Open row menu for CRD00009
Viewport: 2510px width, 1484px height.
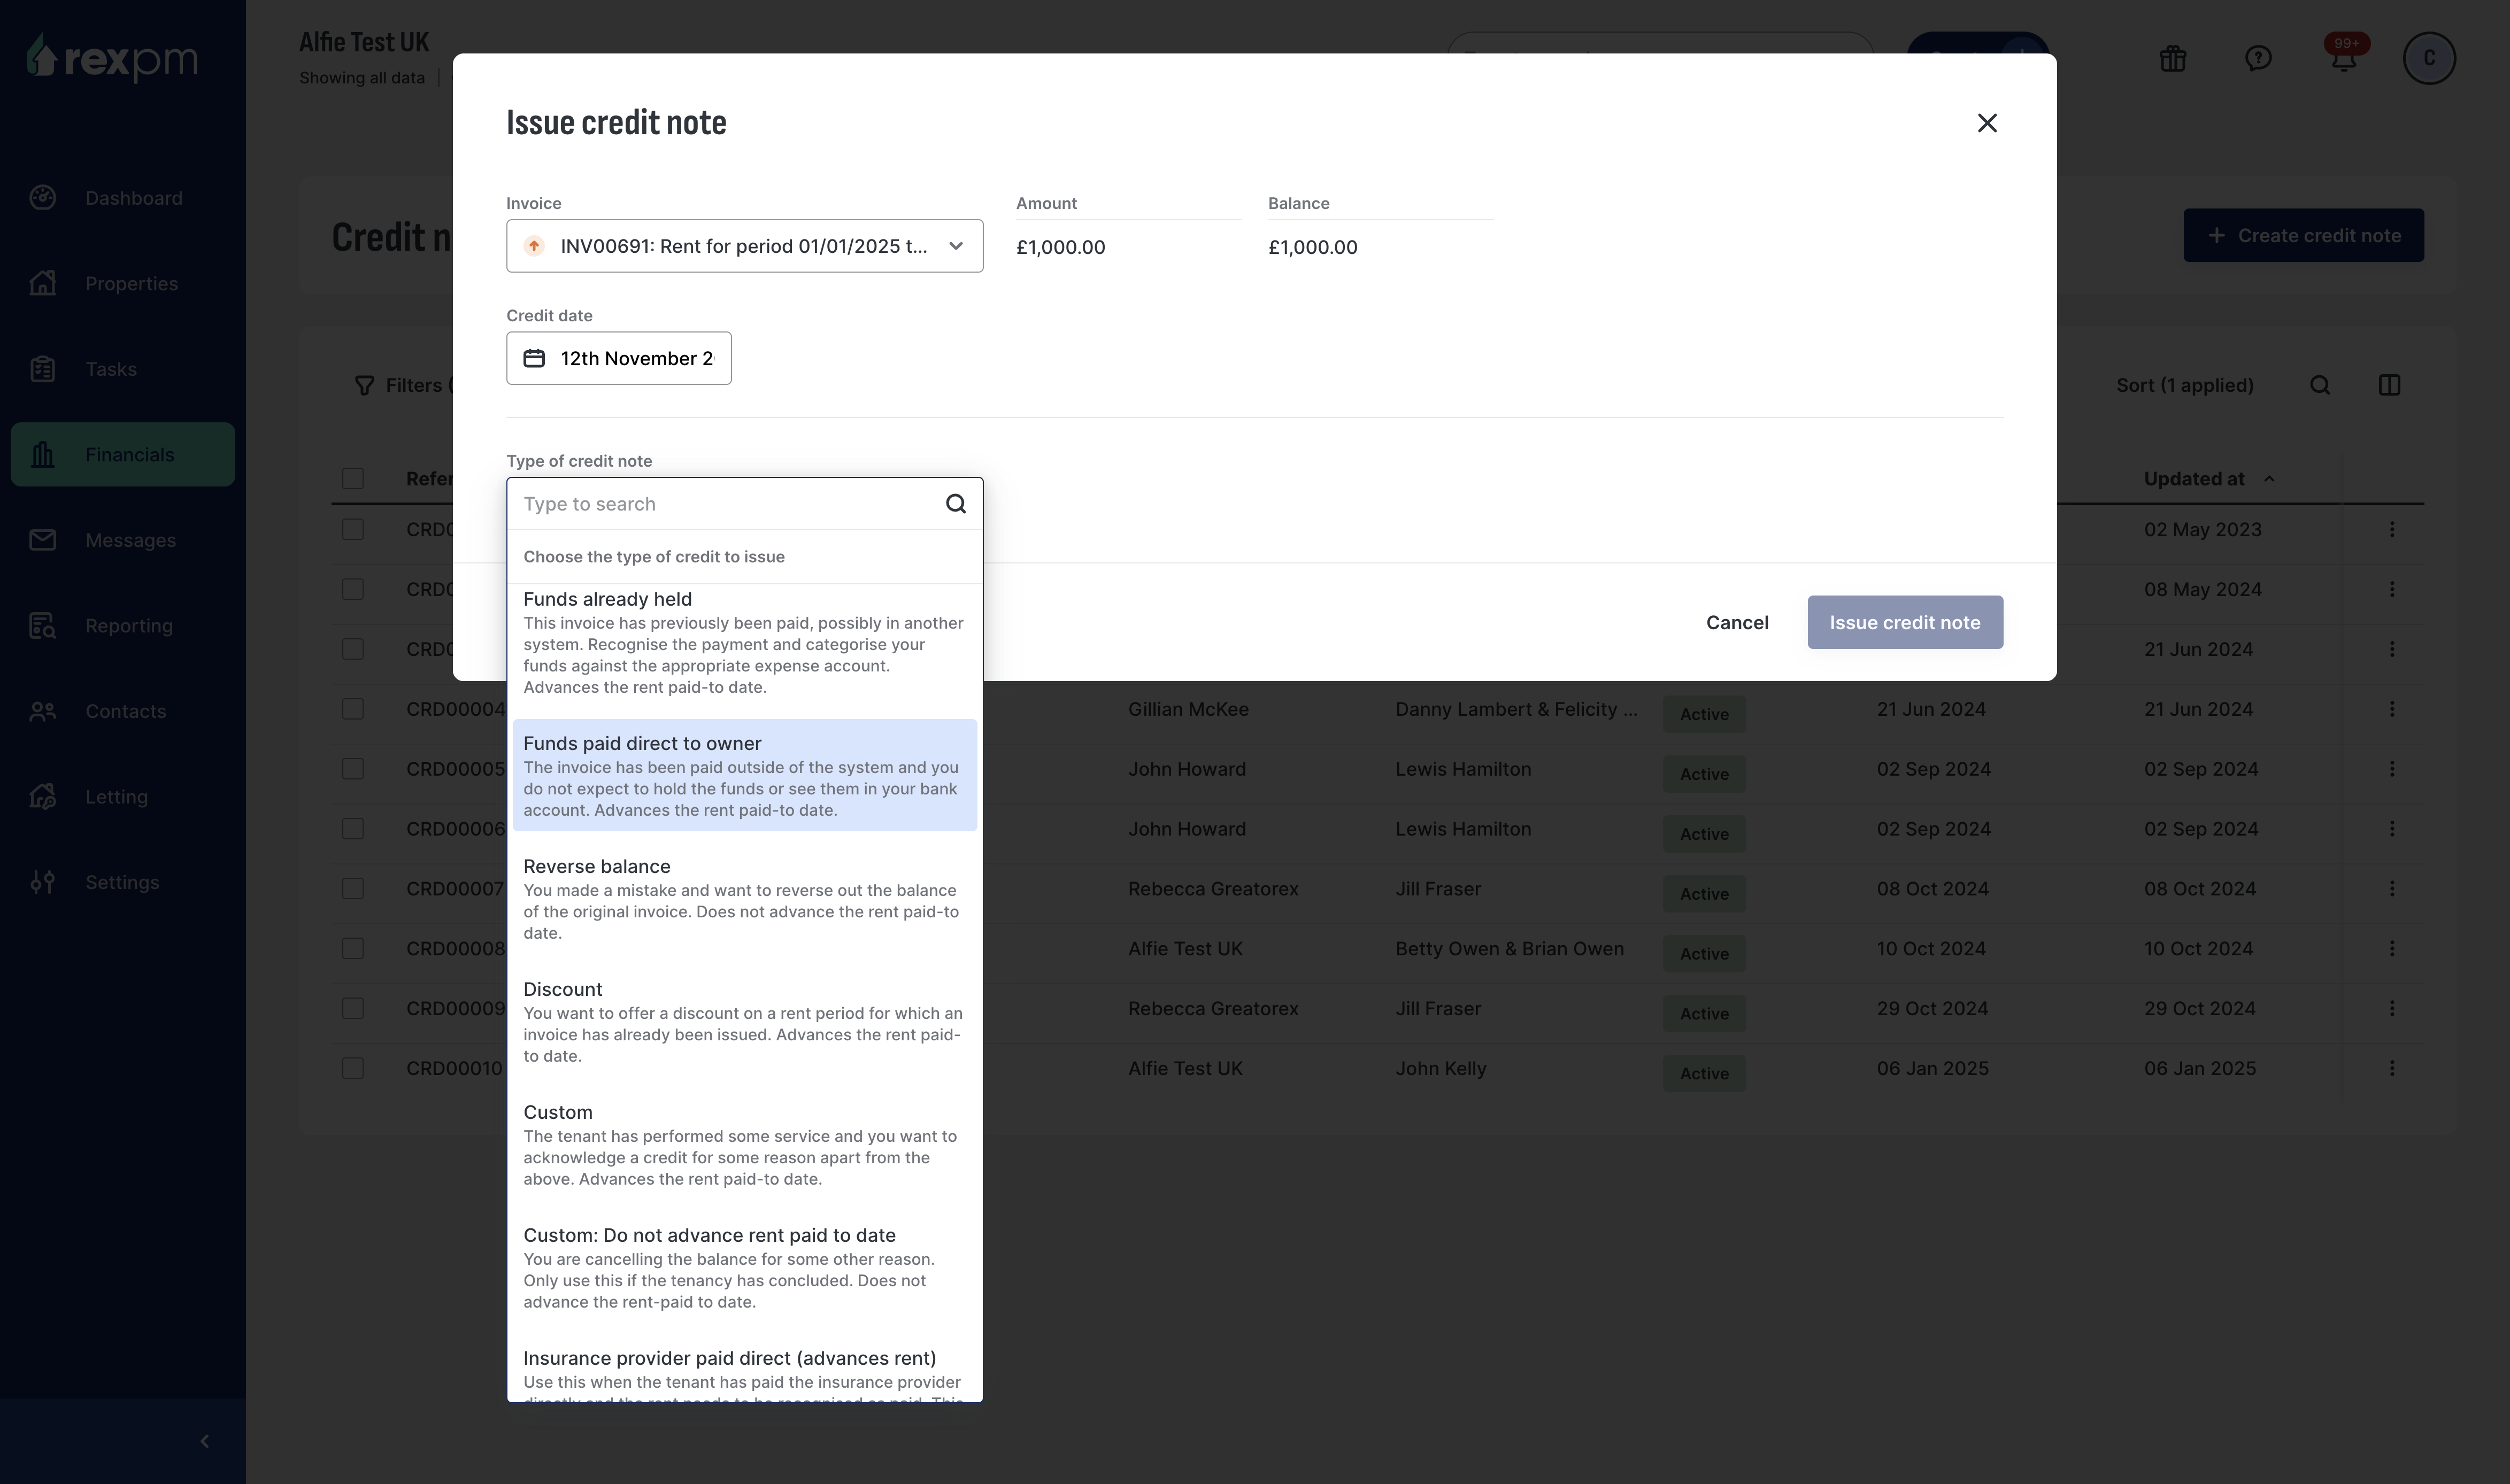point(2391,1008)
